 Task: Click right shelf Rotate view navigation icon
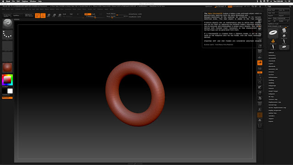tap(260, 98)
